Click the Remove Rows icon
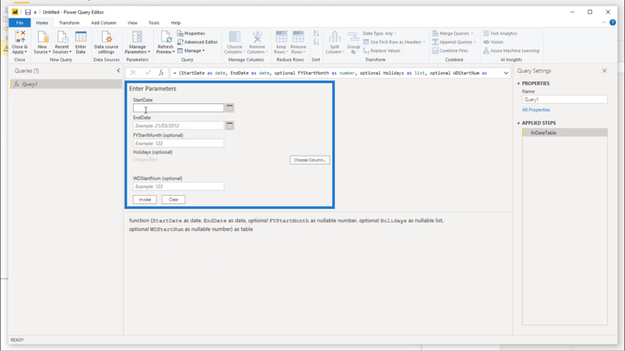 [x=298, y=37]
